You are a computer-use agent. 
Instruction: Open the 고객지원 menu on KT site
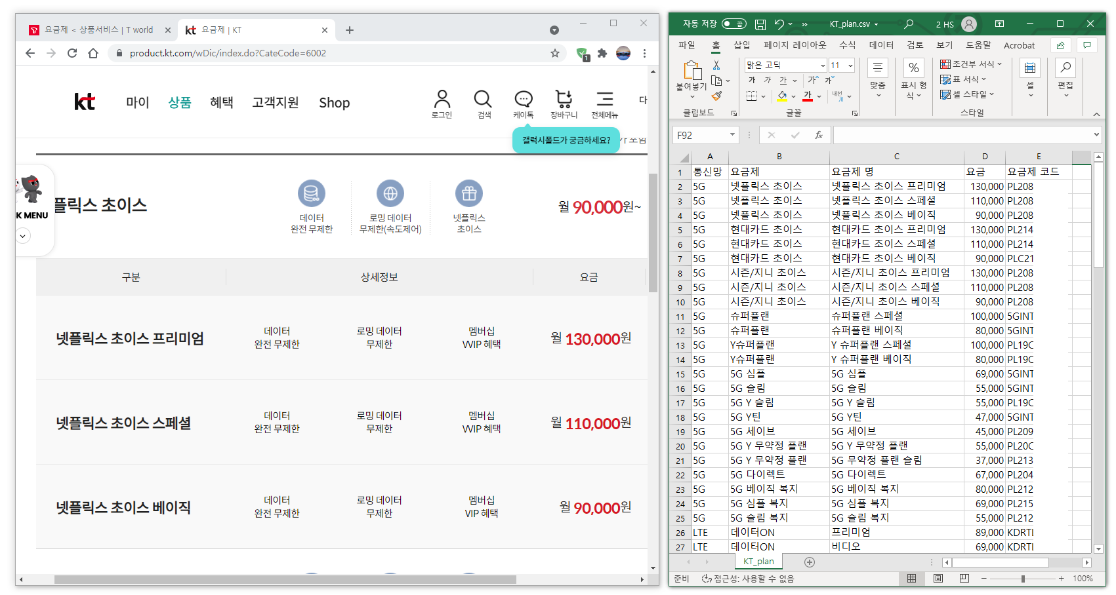click(276, 102)
